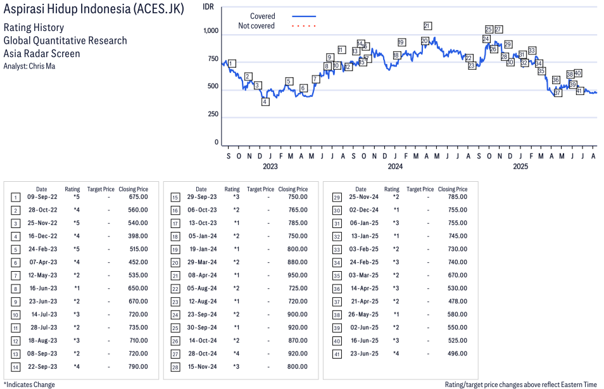
Task: Click the '2023' year label under the chart
Action: [270, 167]
